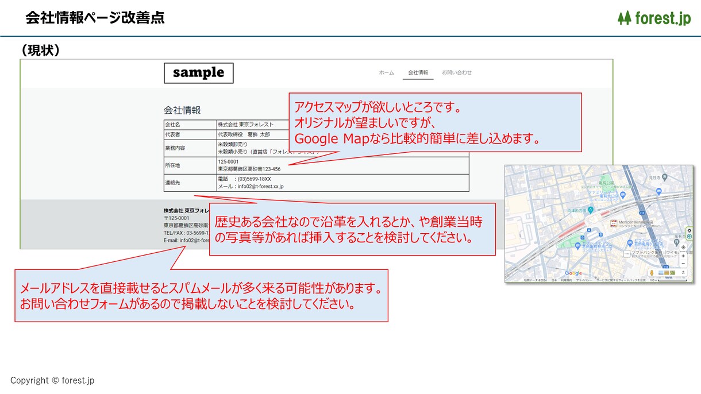
Task: Click the footer TEL/FAX line
Action: click(186, 233)
